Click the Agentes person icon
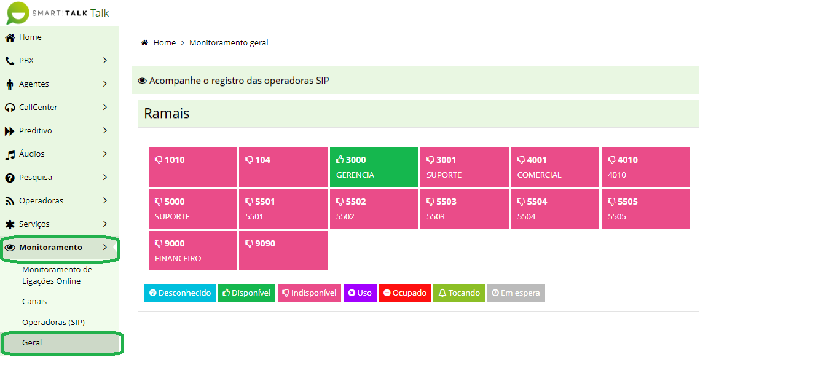 (9, 84)
